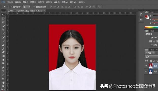The width and height of the screenshot is (158, 91).
Task: Select the Move tool in toolbar
Action: pyautogui.click(x=3, y=15)
